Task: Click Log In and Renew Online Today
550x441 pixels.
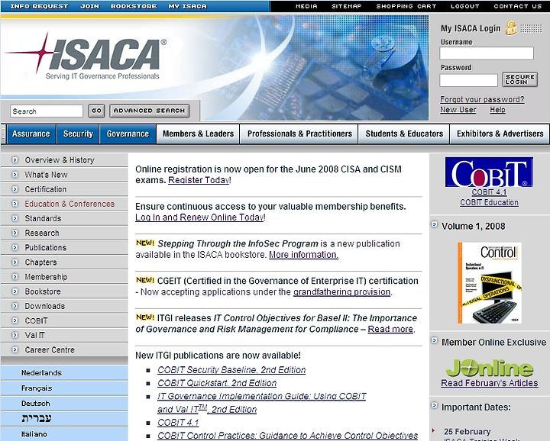Action: click(200, 217)
